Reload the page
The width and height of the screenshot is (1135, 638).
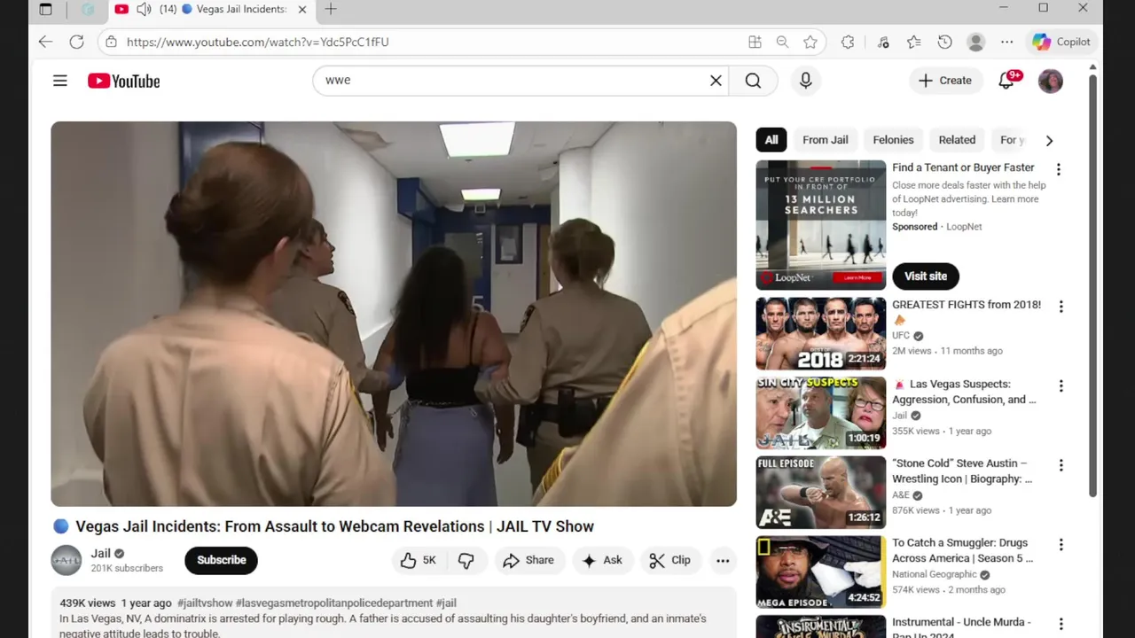77,42
